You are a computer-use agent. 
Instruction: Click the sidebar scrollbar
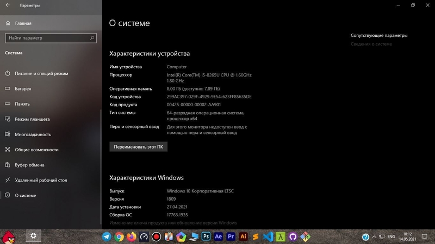pyautogui.click(x=101, y=167)
